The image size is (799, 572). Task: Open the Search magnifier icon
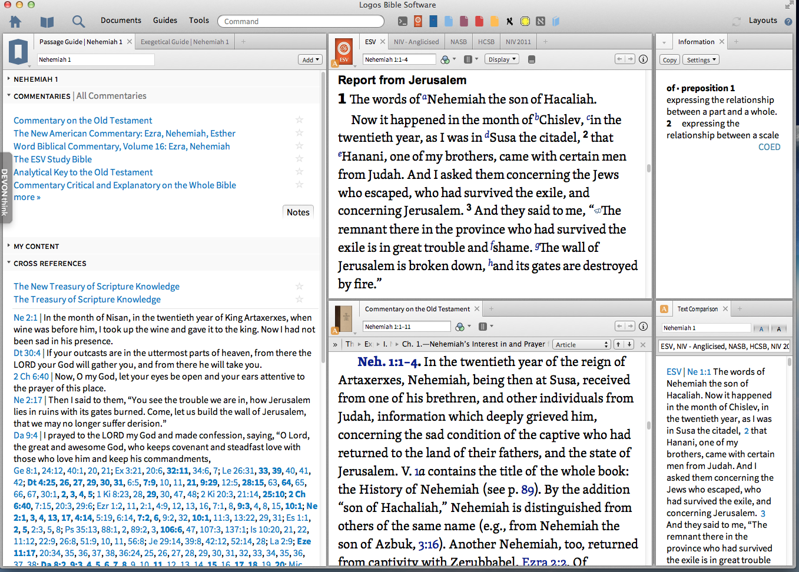click(78, 22)
